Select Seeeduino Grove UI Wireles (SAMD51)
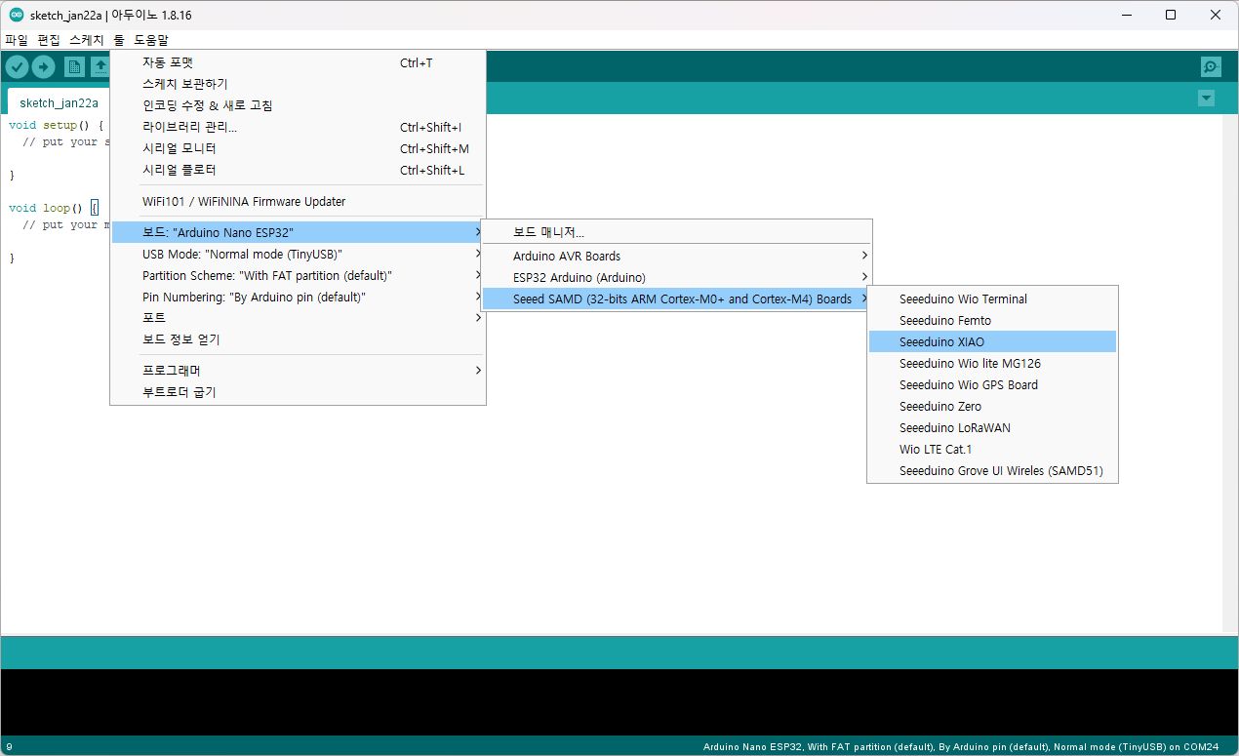The height and width of the screenshot is (756, 1239). click(x=992, y=470)
